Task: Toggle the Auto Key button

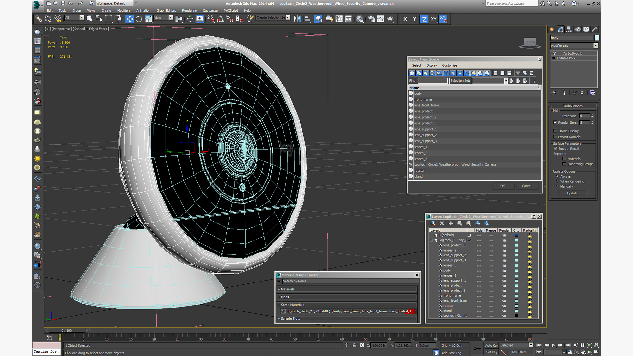Action: click(491, 346)
